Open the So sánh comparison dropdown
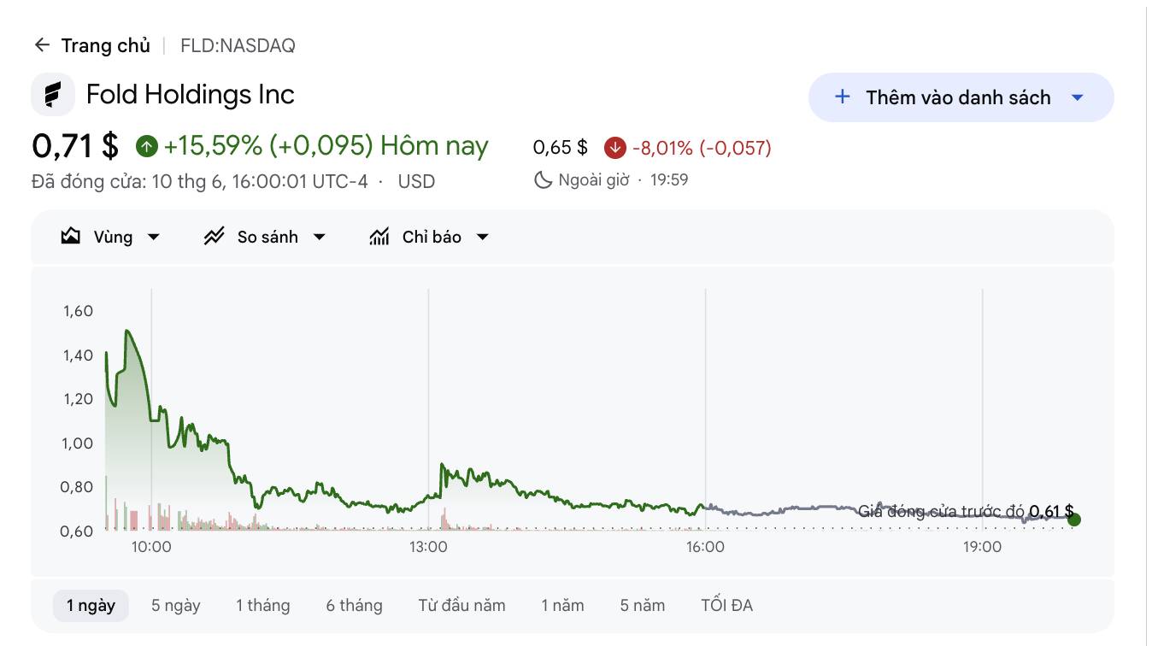 pos(265,237)
